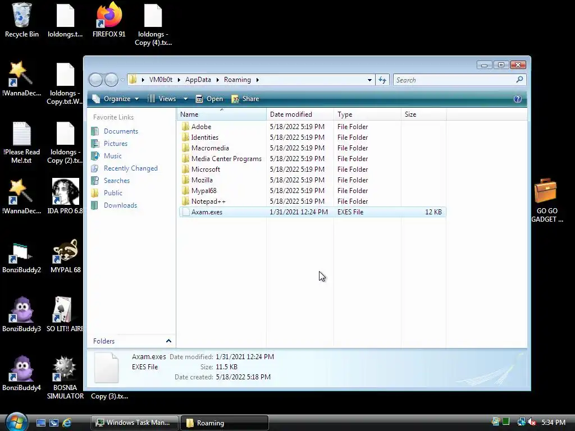This screenshot has width=575, height=431.
Task: Open Recently Changed favorite link
Action: tap(130, 168)
